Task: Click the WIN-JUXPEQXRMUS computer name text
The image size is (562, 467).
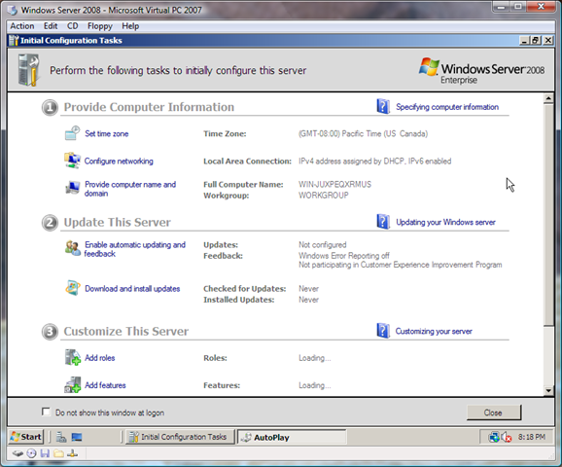Action: pos(334,184)
